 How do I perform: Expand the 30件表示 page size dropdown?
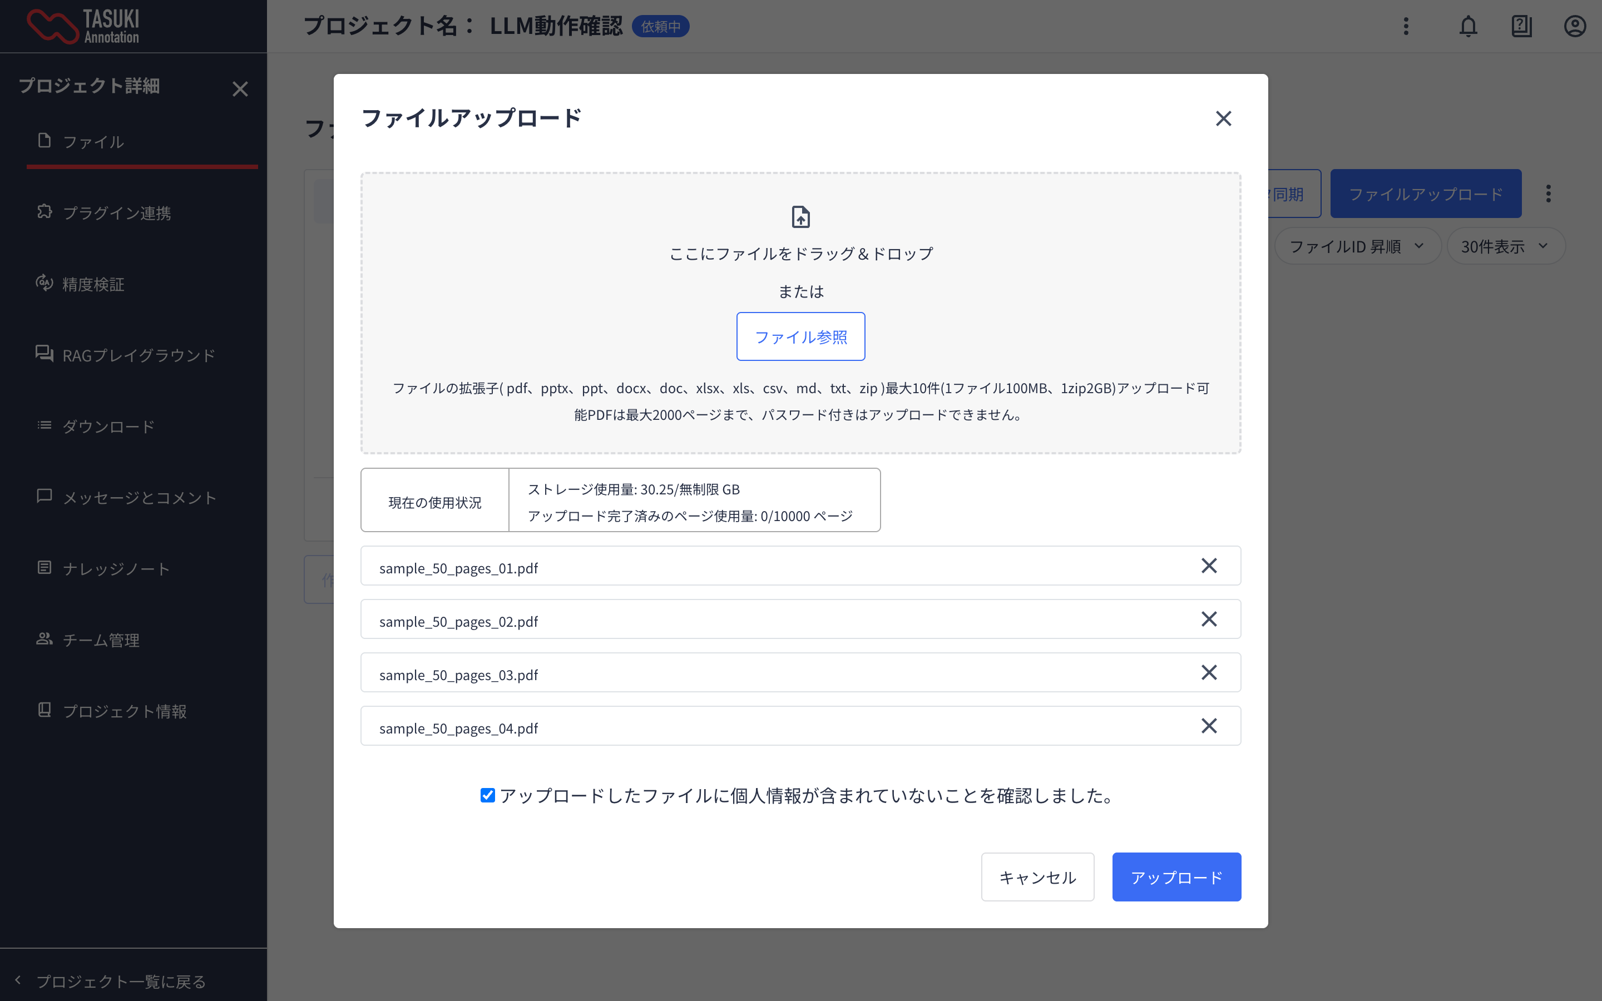pyautogui.click(x=1505, y=246)
